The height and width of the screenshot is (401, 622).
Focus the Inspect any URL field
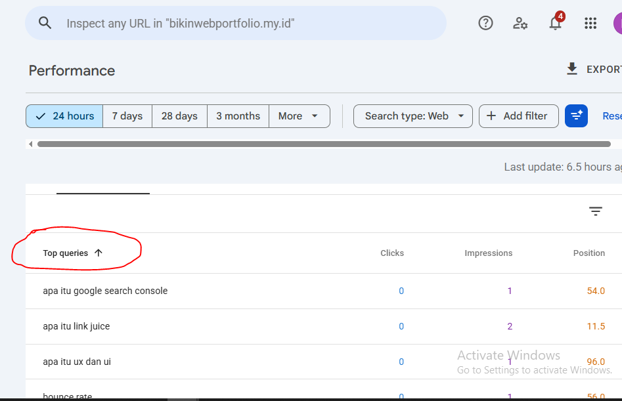pyautogui.click(x=236, y=23)
